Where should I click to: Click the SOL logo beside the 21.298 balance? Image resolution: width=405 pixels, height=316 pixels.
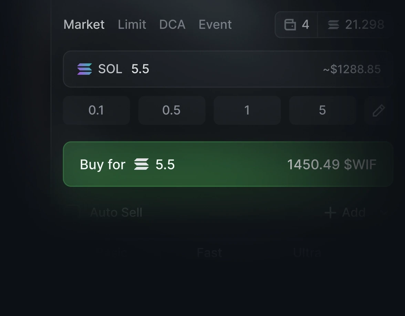pyautogui.click(x=333, y=24)
